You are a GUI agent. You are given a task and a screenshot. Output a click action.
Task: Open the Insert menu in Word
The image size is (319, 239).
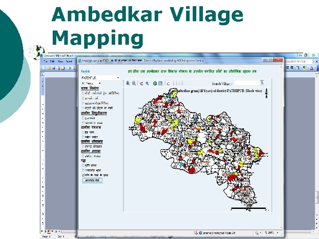point(69,62)
